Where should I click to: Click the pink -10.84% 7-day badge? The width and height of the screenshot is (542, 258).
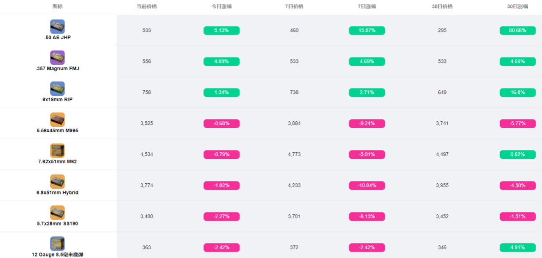click(x=367, y=186)
